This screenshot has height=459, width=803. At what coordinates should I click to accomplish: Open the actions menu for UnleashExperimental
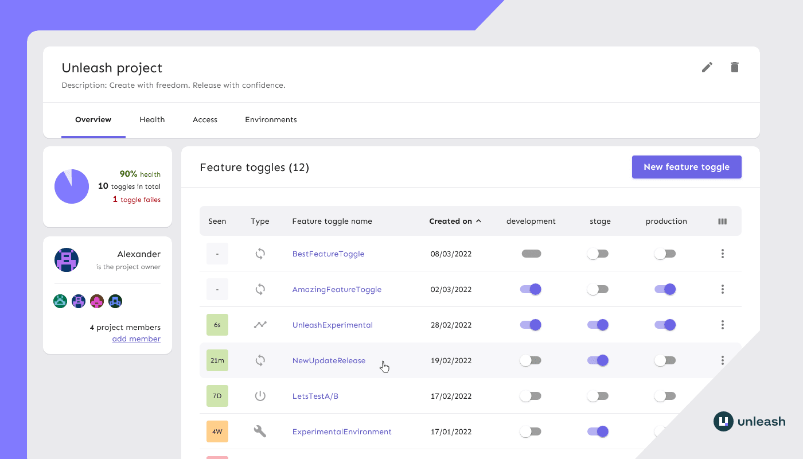723,324
